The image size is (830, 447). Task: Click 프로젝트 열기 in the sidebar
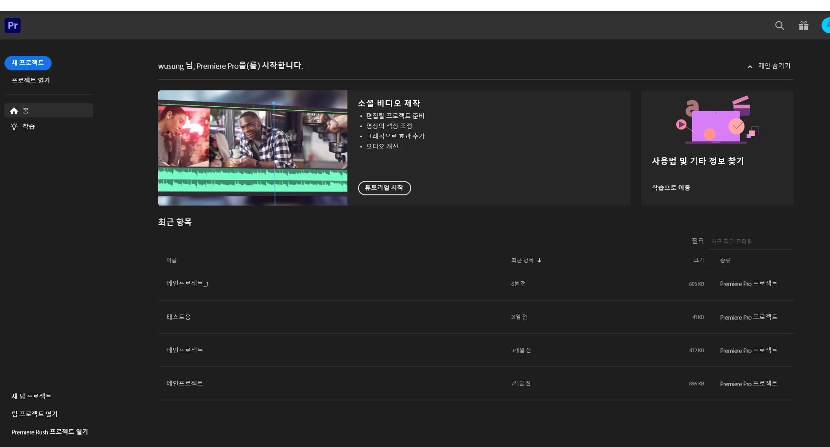coord(31,80)
